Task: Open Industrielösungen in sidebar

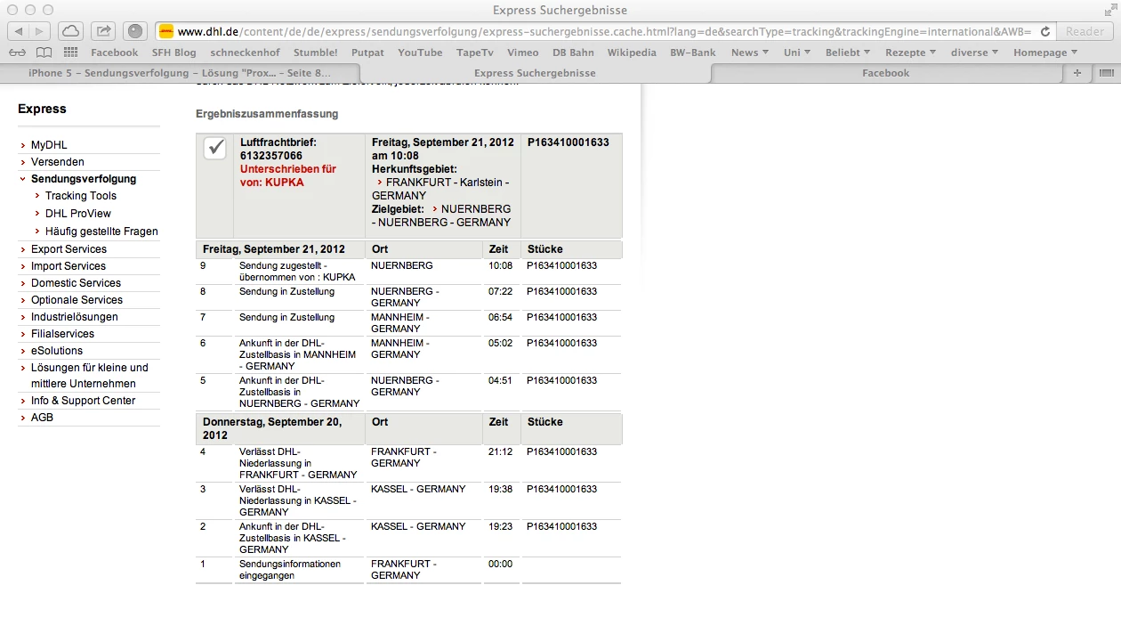Action: click(74, 317)
